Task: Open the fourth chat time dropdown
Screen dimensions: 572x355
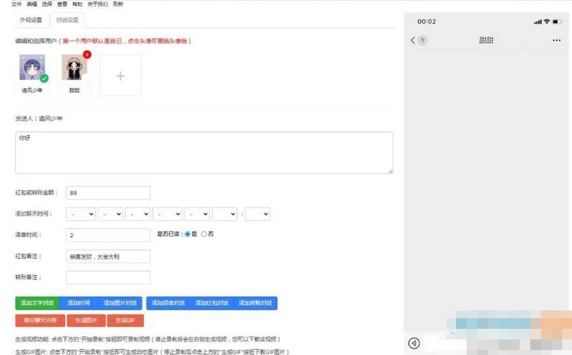Action: tap(168, 214)
